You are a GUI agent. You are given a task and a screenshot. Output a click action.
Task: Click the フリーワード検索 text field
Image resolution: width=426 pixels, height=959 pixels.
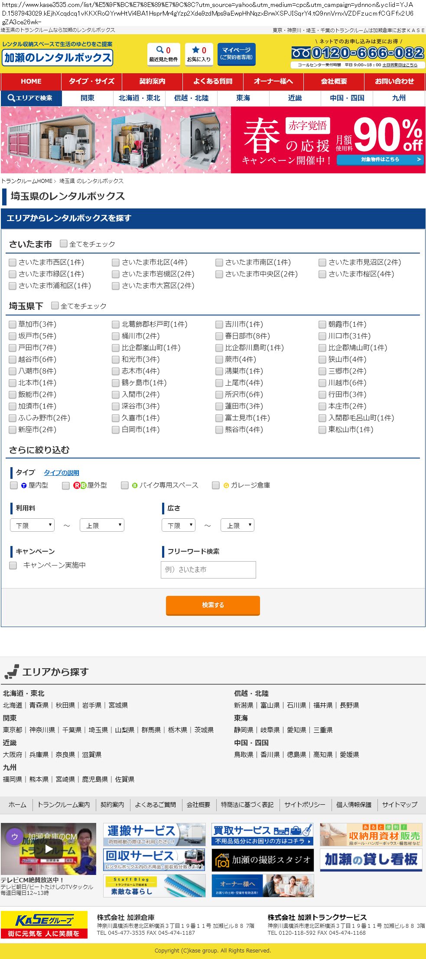pos(208,569)
